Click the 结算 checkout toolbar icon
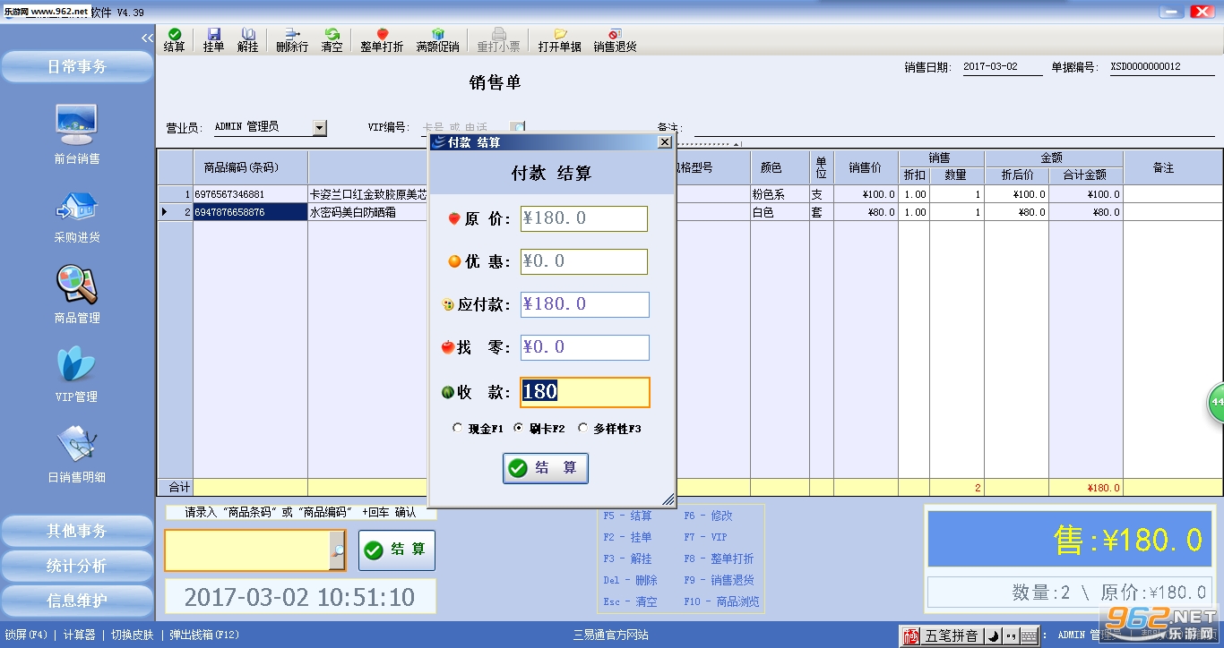The height and width of the screenshot is (648, 1224). pos(175,40)
